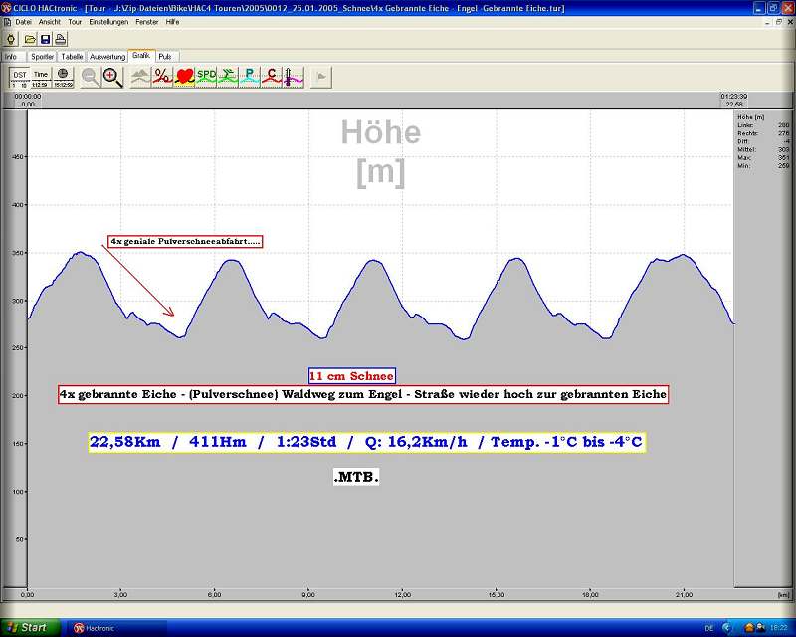Toggle the percent gradient curve button
The width and height of the screenshot is (796, 637).
coord(162,77)
